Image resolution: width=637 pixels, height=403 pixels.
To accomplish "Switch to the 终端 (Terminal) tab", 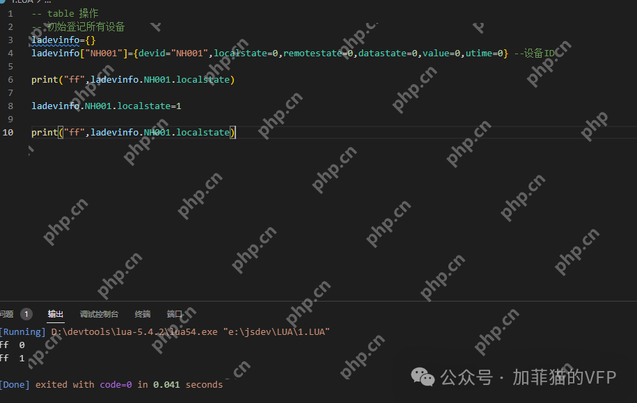I will [142, 314].
